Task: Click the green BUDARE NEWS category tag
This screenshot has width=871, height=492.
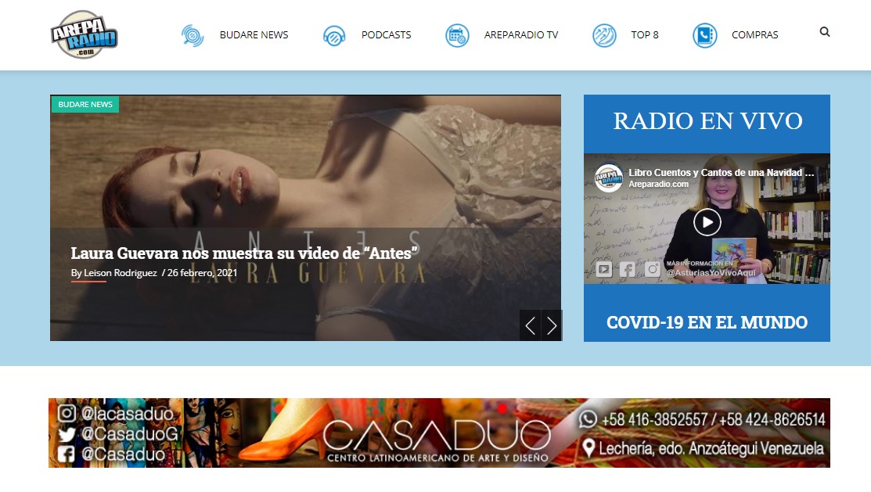Action: tap(85, 104)
